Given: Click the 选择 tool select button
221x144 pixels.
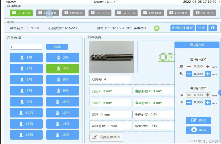Looking at the screenshot, I should (x=57, y=47).
